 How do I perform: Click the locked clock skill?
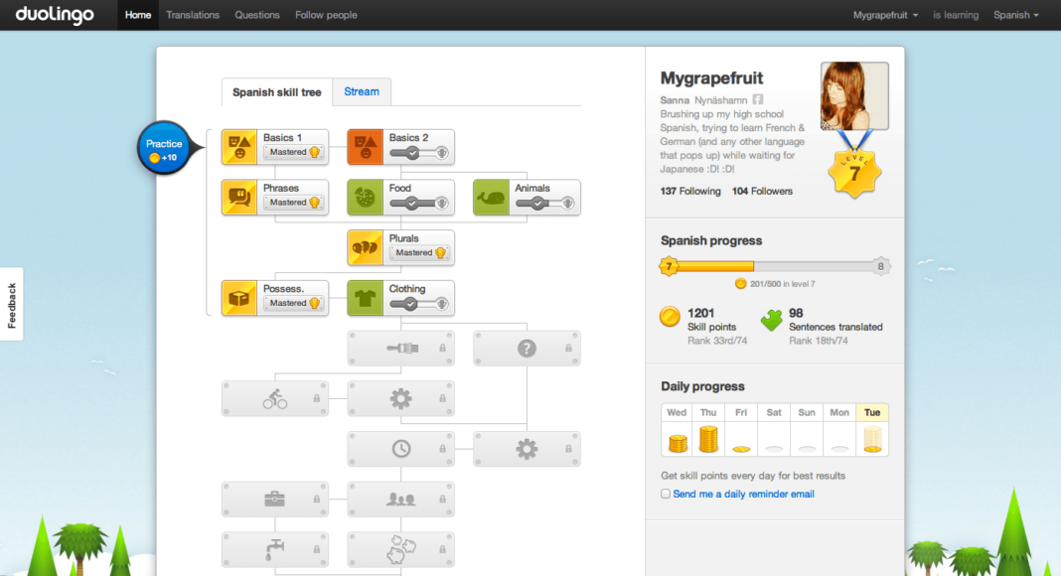[x=400, y=449]
